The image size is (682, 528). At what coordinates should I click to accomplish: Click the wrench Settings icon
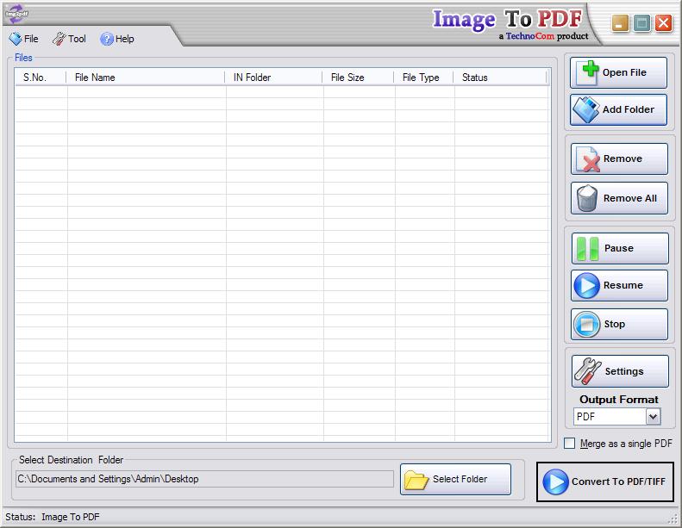pos(588,371)
